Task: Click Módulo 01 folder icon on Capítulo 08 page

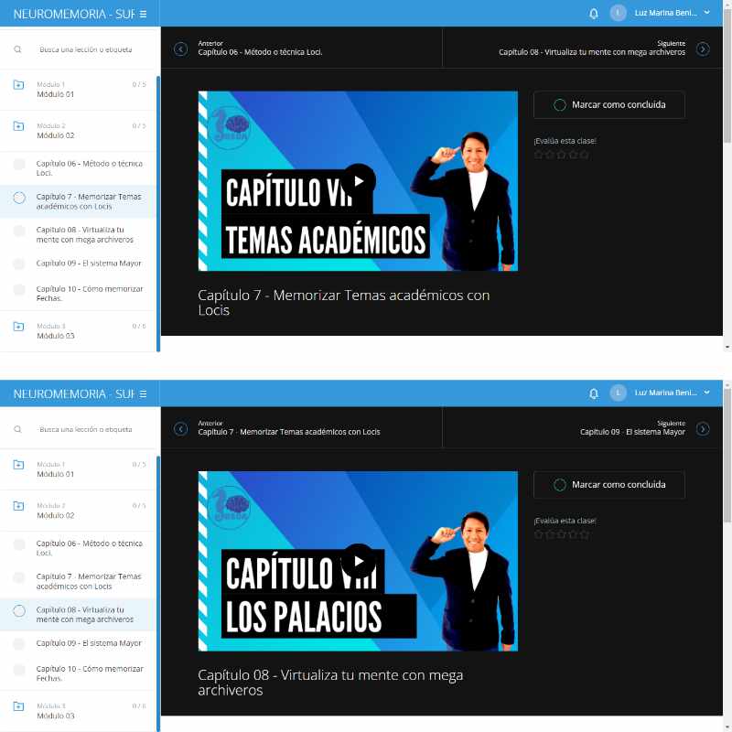Action: point(19,465)
